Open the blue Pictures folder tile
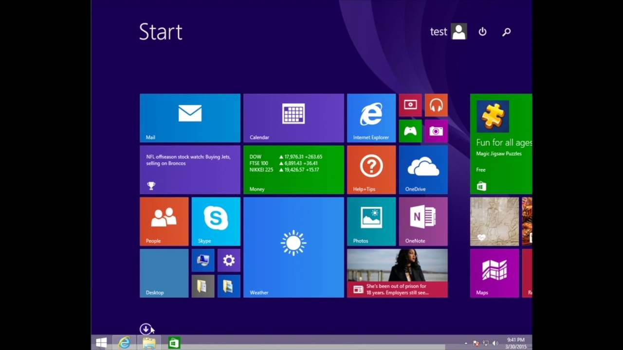623x350 pixels. pyautogui.click(x=229, y=286)
